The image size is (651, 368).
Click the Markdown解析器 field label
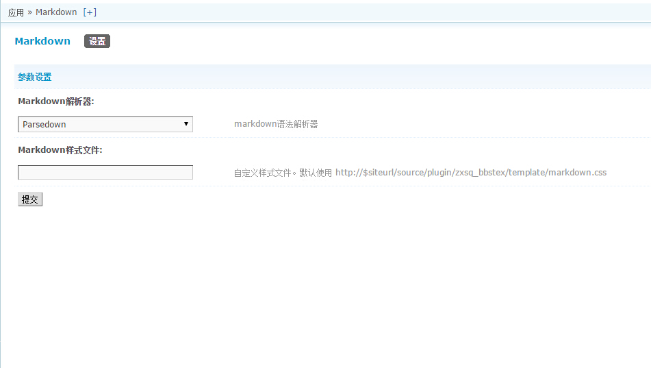pyautogui.click(x=56, y=101)
